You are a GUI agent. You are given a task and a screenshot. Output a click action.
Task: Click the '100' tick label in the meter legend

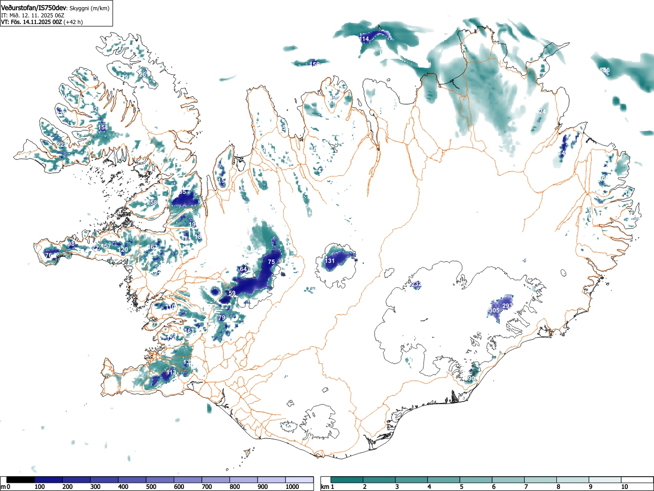click(x=39, y=487)
